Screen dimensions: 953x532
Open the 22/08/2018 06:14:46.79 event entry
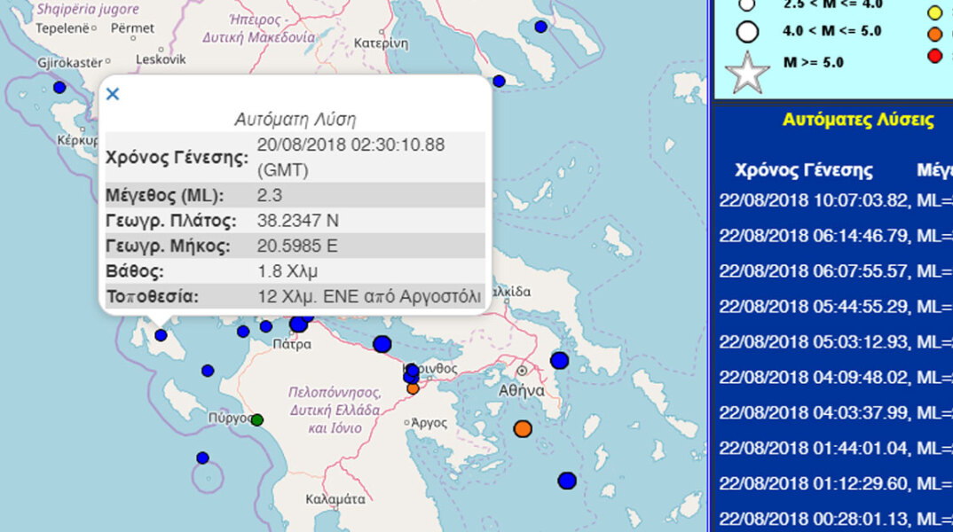[x=834, y=236]
